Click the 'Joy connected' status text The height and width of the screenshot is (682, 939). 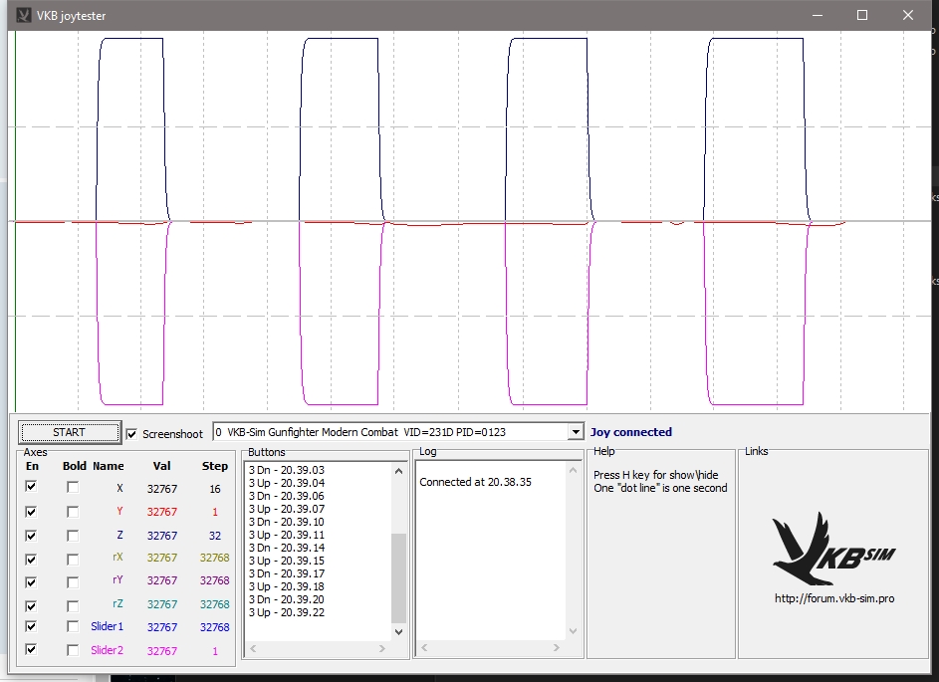coord(631,432)
